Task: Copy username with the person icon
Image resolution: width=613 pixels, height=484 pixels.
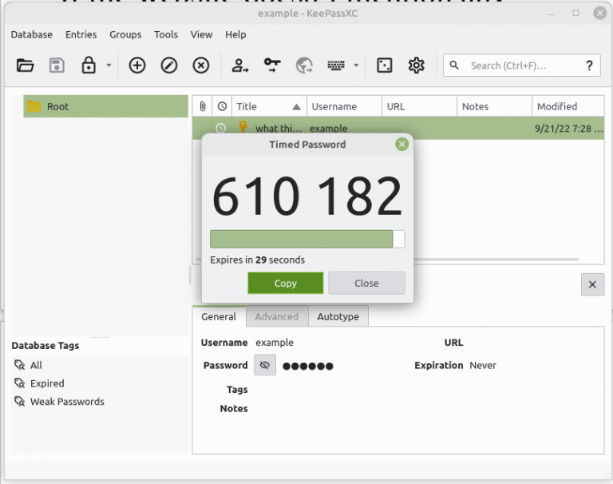Action: 240,65
